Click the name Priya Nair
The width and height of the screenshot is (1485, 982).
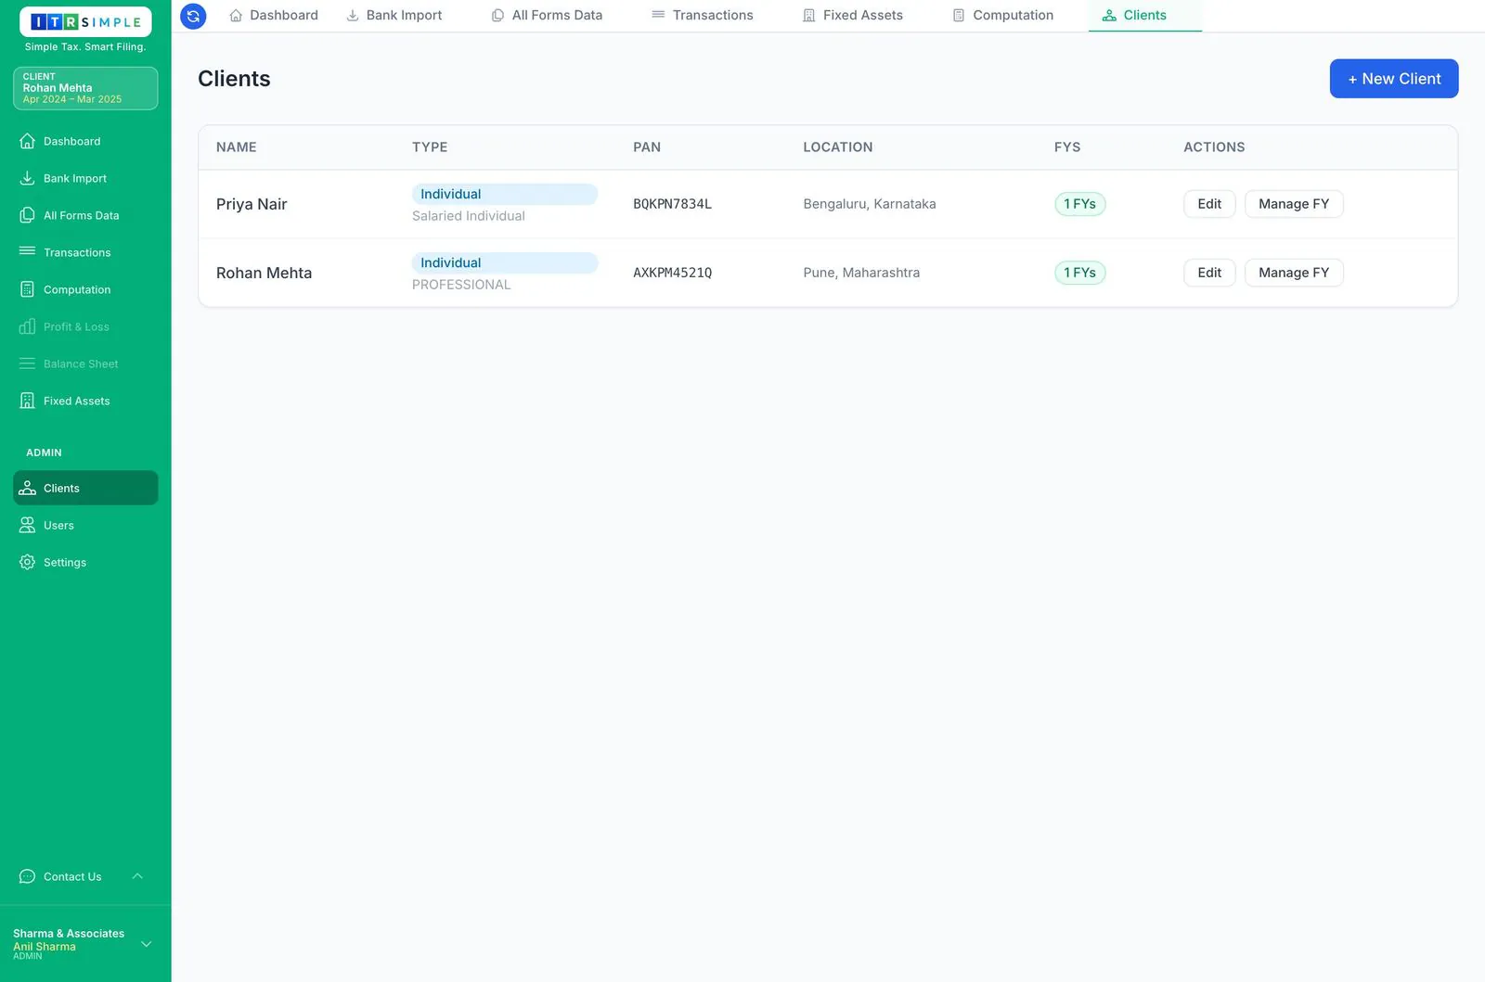click(x=252, y=204)
